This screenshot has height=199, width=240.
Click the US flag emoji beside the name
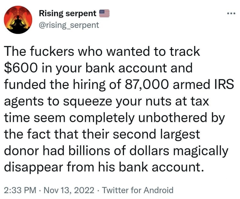tap(104, 14)
